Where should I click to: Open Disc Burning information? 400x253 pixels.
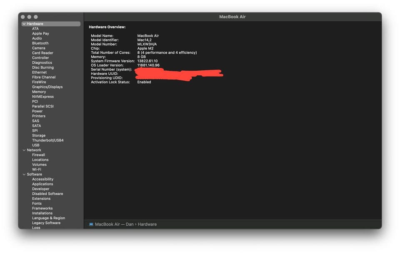[43, 67]
